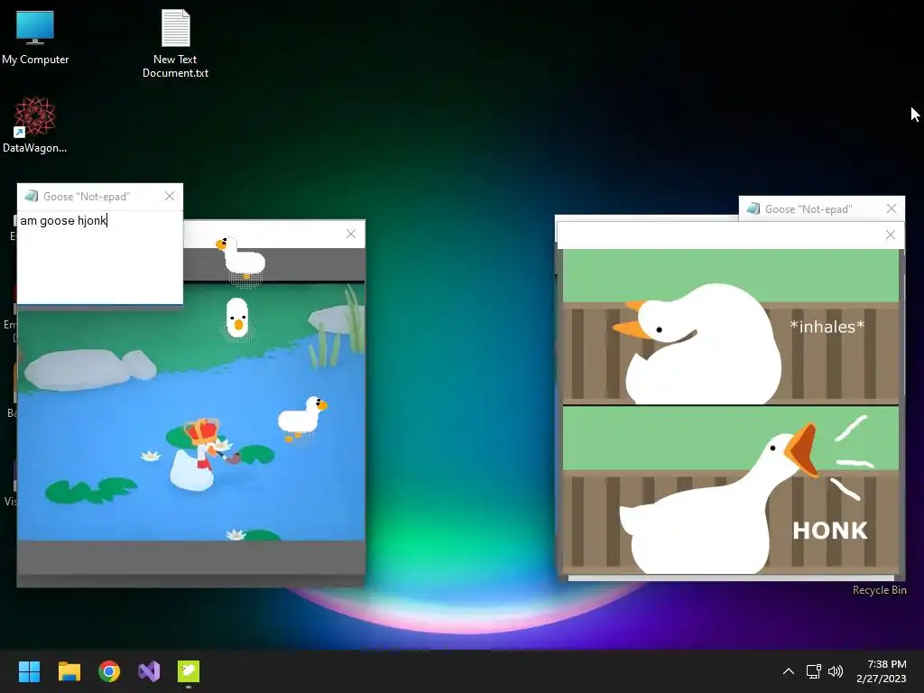924x693 pixels.
Task: Open the My Computer desktop icon
Action: click(x=35, y=37)
